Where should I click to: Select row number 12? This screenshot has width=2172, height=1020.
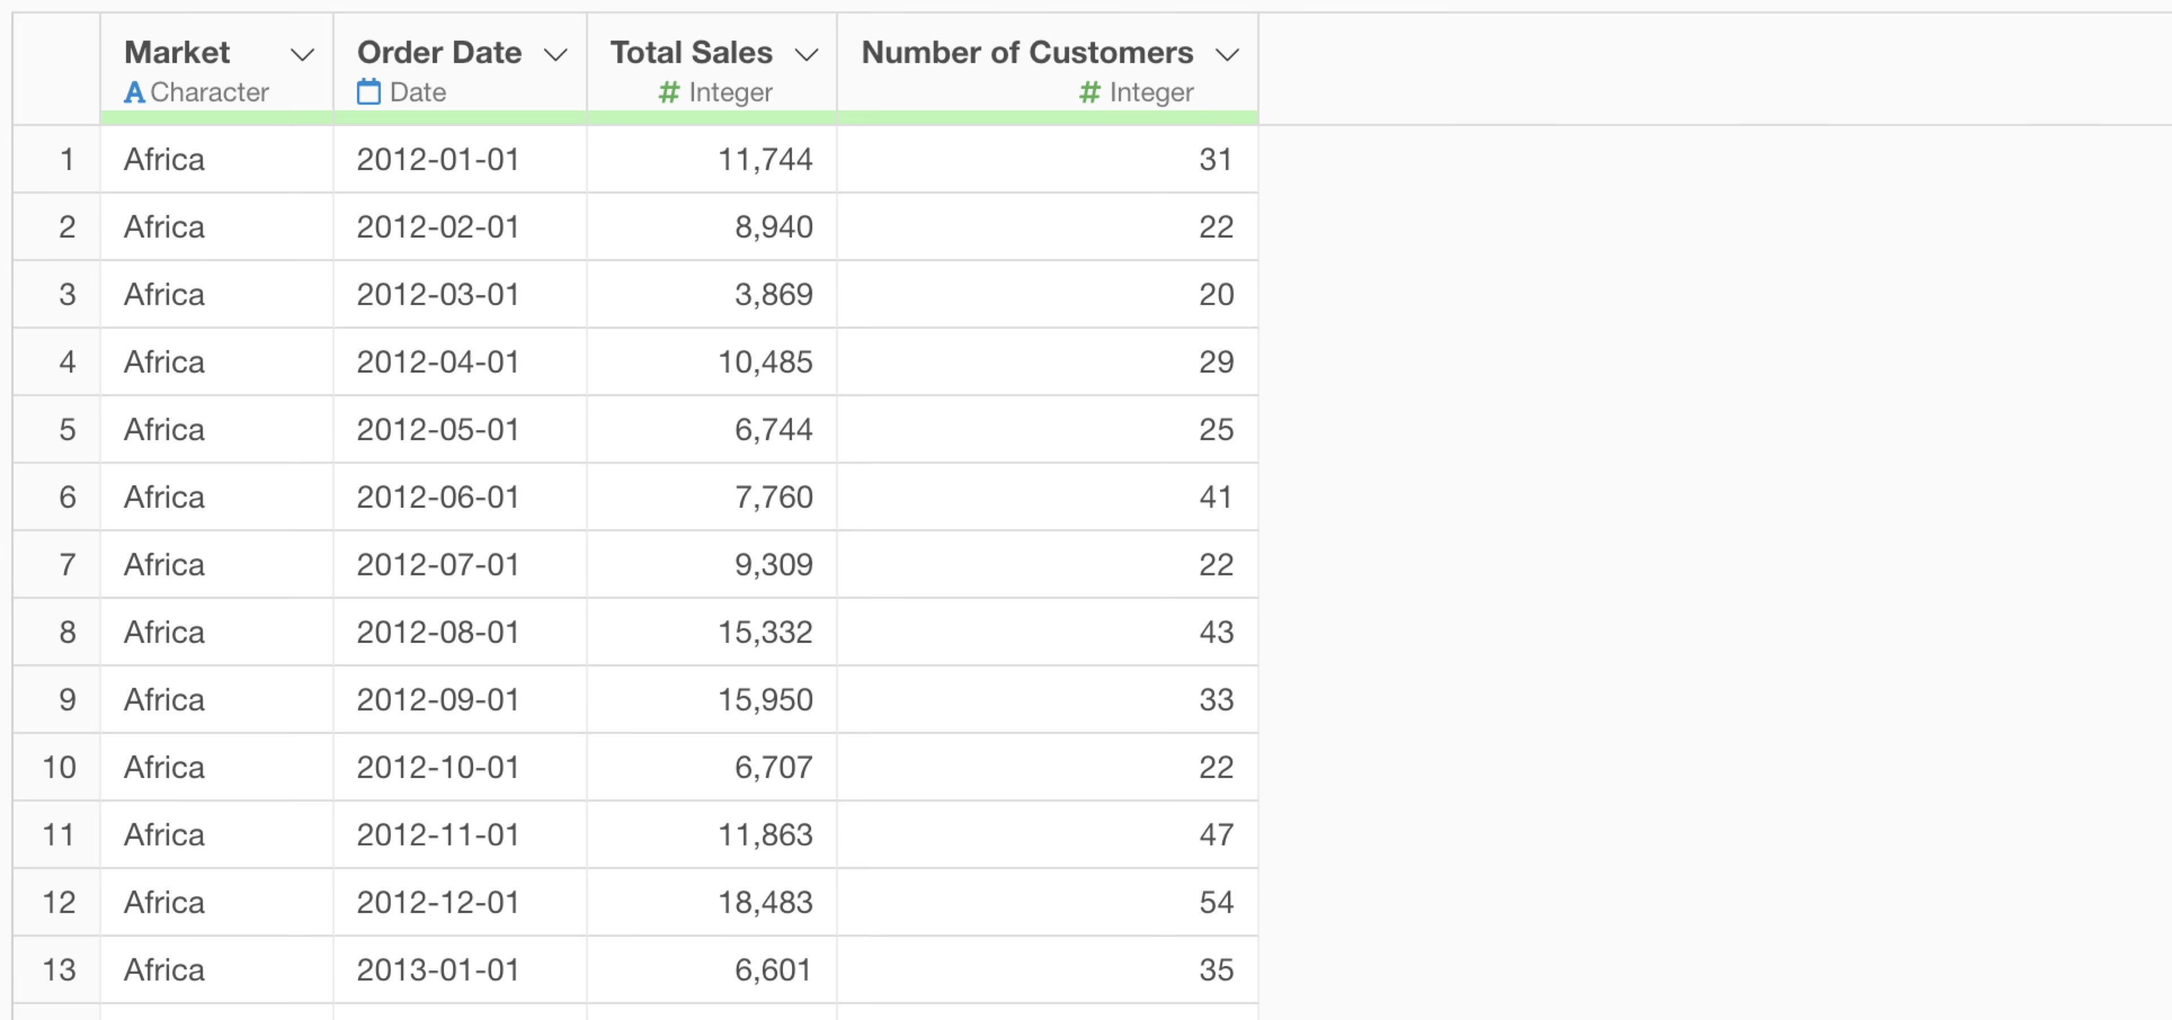pyautogui.click(x=59, y=902)
